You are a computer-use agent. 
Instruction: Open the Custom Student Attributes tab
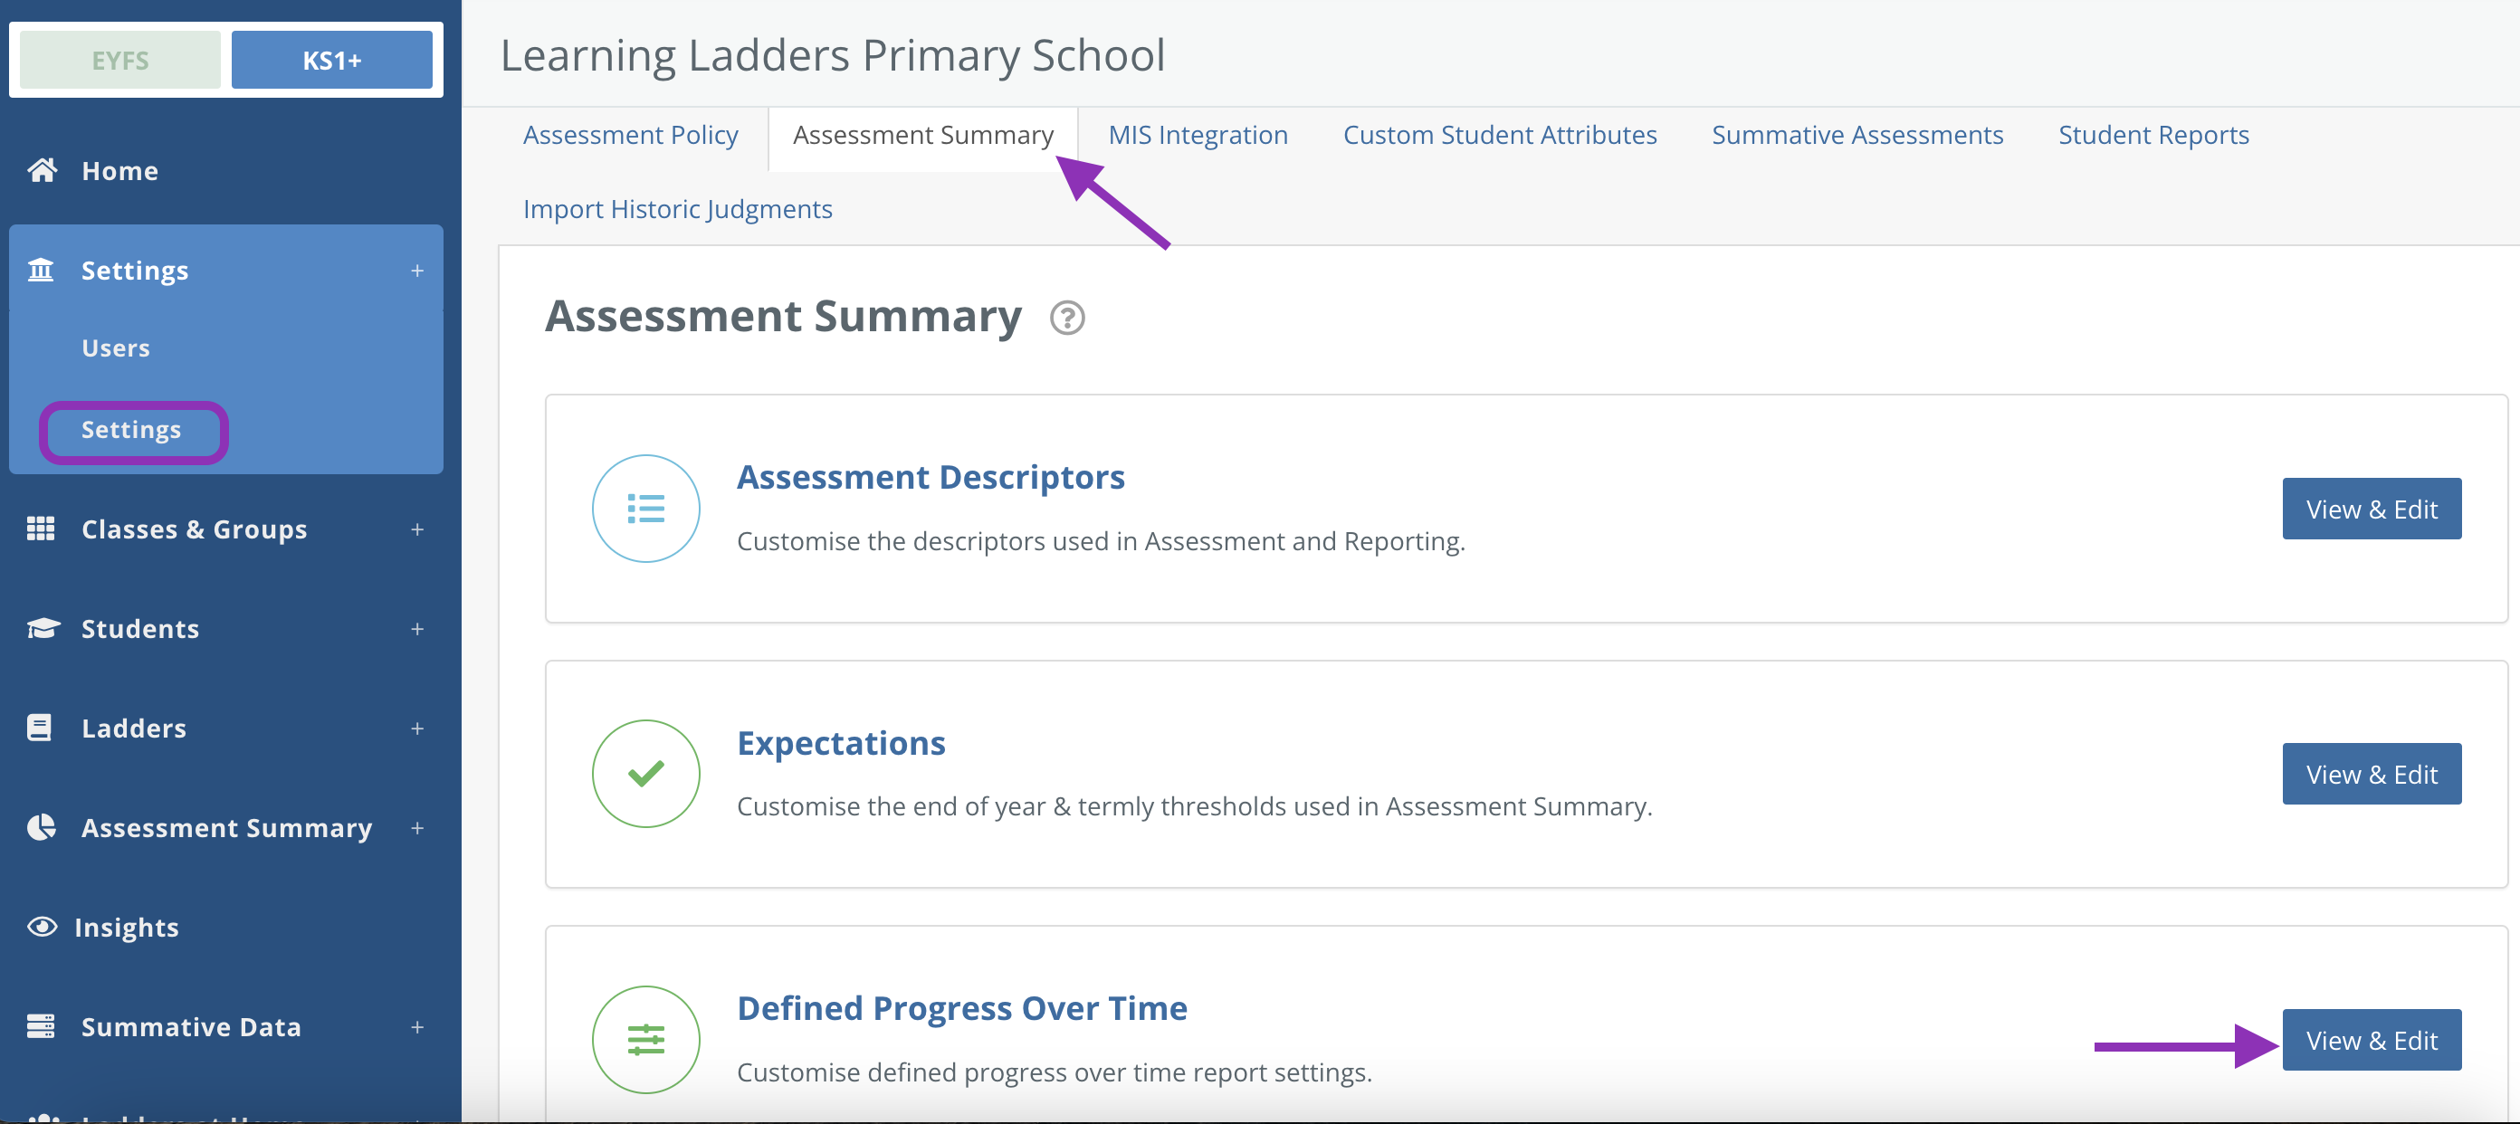coord(1500,135)
